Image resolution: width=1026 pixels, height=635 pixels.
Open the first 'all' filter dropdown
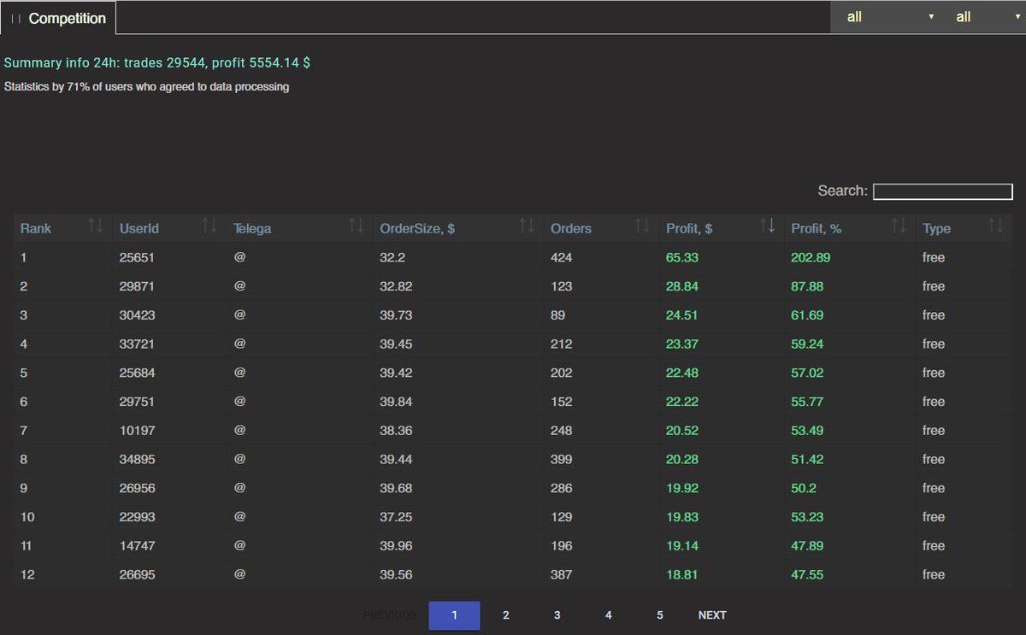tap(885, 17)
